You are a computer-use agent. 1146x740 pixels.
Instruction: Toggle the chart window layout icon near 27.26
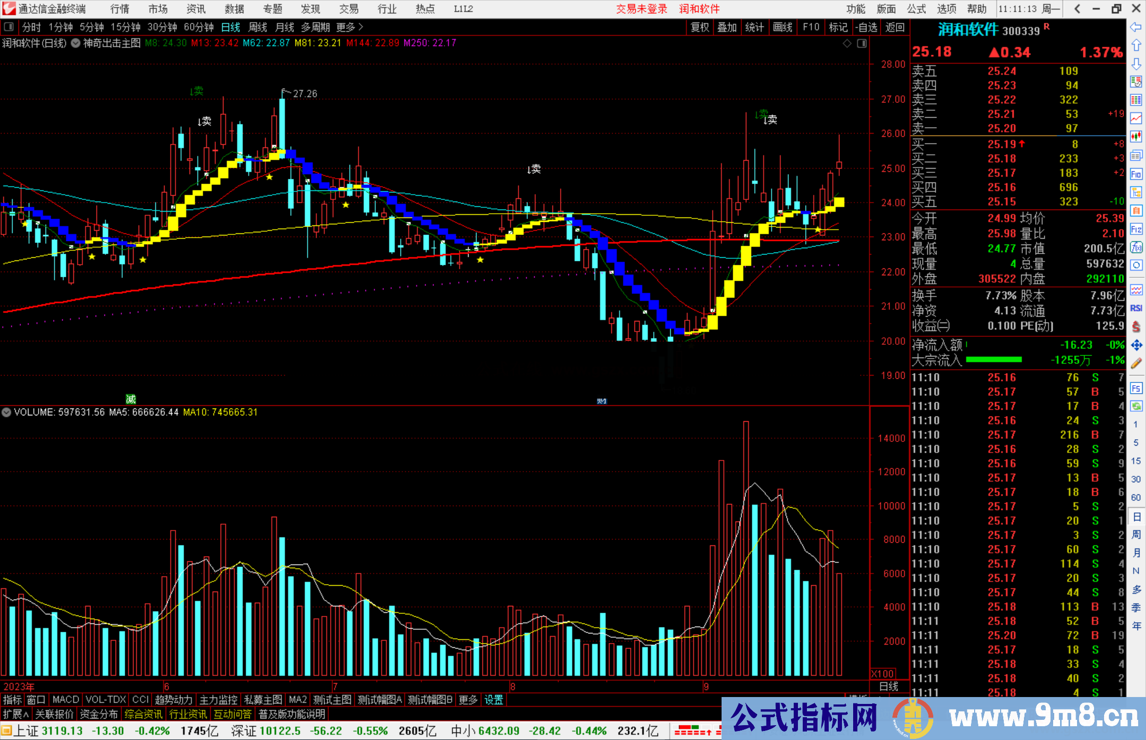coord(862,43)
